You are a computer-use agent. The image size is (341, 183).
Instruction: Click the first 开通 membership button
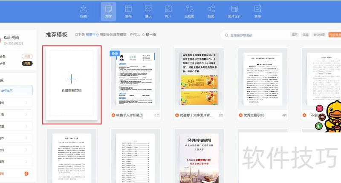point(27,56)
